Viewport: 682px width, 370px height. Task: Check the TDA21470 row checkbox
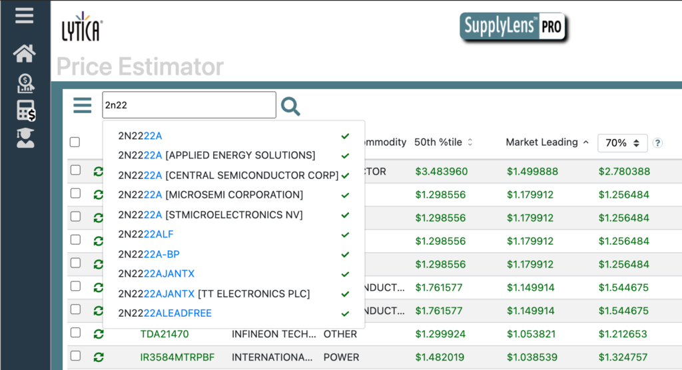click(76, 333)
